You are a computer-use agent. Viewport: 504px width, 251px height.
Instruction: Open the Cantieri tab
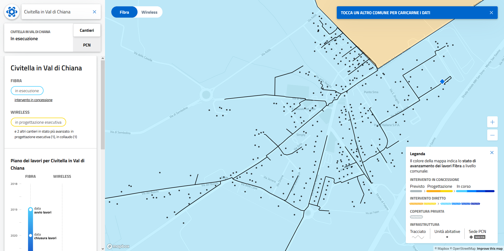pos(87,30)
